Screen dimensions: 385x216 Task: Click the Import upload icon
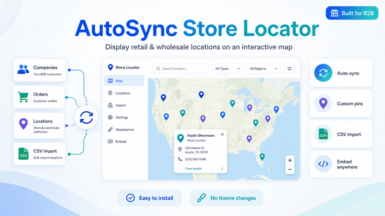click(110, 105)
